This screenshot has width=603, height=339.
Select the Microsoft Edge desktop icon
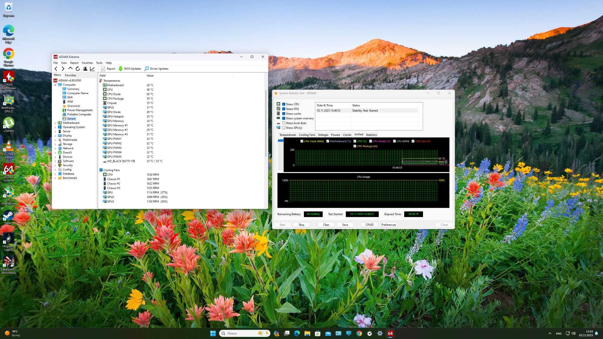[9, 34]
